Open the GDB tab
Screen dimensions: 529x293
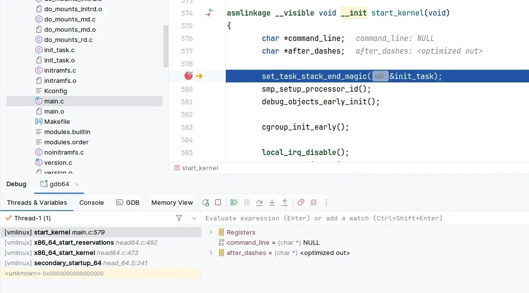coord(128,202)
